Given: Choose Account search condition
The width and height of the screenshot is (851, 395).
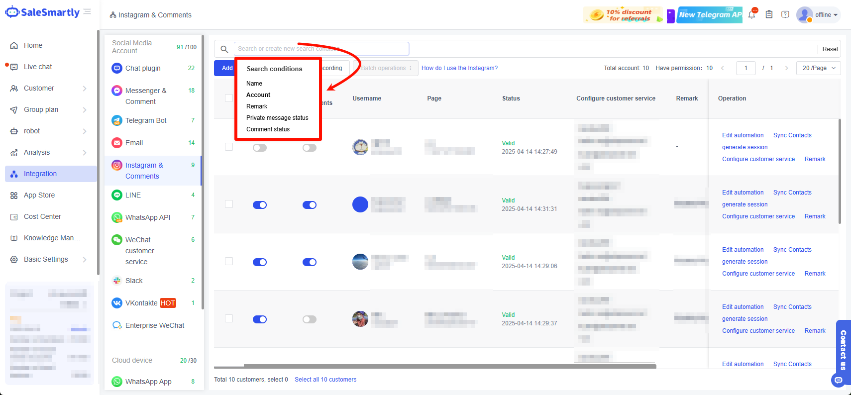Looking at the screenshot, I should (258, 95).
